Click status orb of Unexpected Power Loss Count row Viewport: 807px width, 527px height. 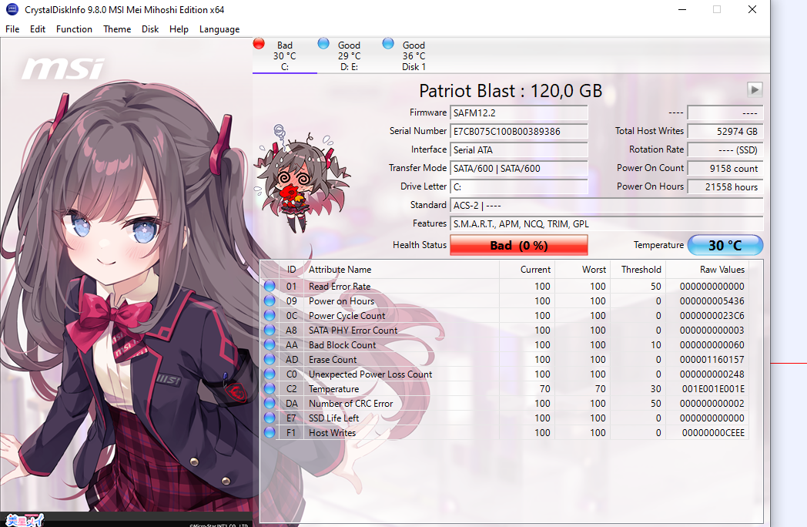coord(270,374)
